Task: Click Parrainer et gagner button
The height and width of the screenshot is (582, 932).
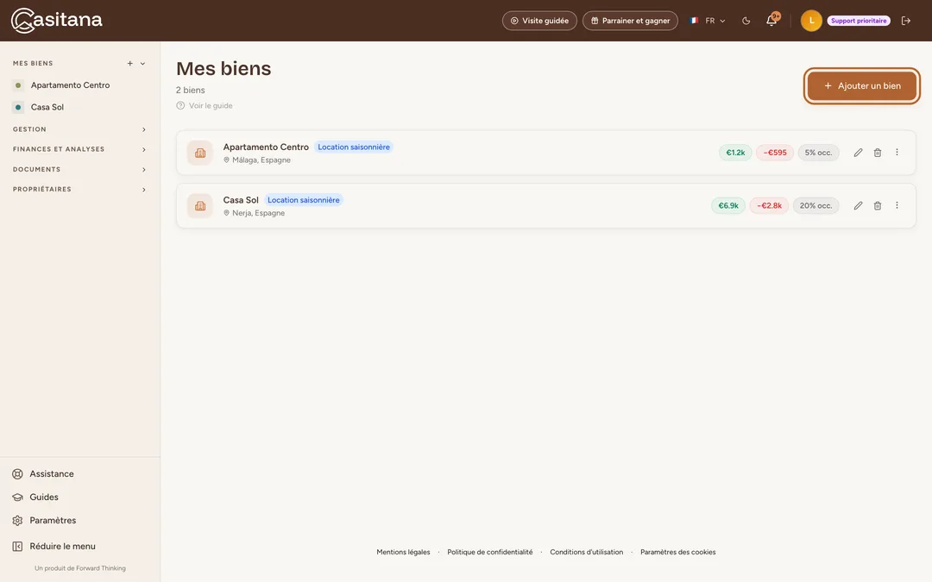Action: click(630, 21)
